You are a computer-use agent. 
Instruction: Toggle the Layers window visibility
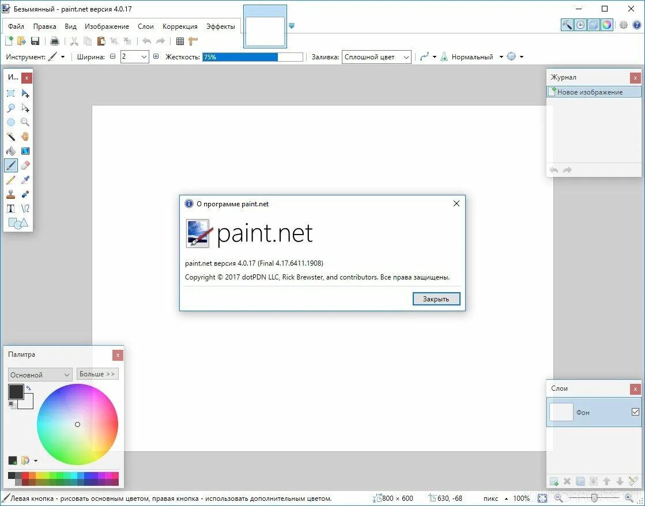click(593, 25)
